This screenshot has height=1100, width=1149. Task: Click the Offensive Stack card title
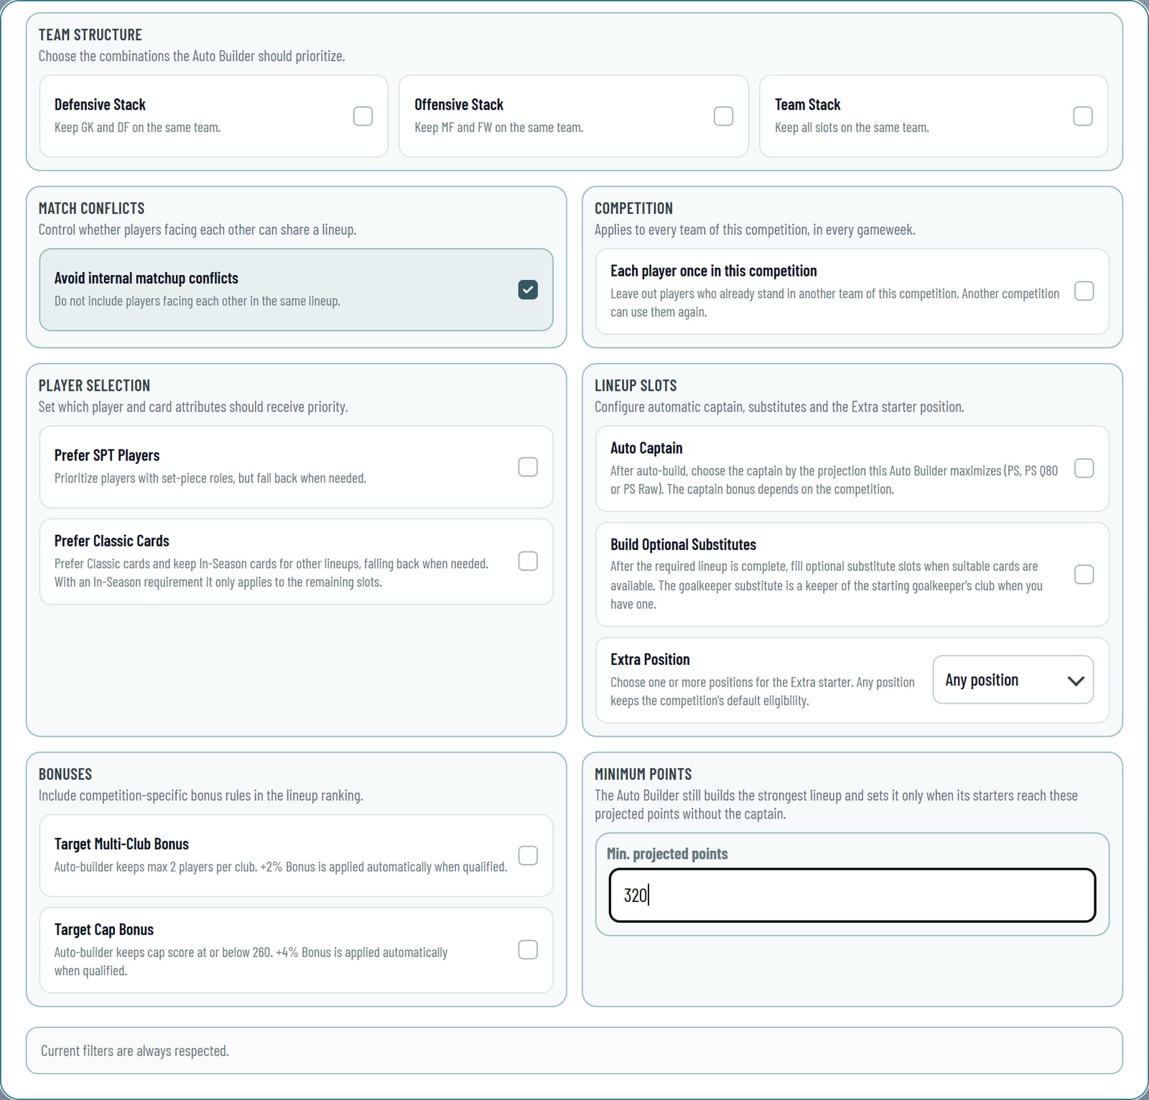coord(459,105)
